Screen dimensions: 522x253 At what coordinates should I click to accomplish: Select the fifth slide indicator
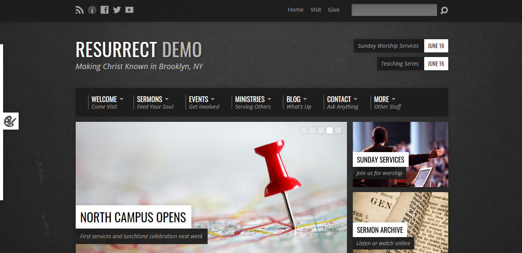tap(338, 130)
